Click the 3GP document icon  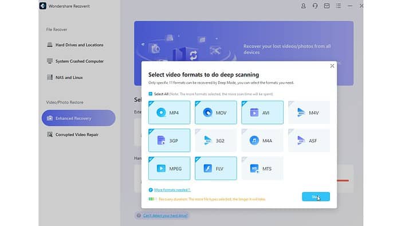point(161,141)
